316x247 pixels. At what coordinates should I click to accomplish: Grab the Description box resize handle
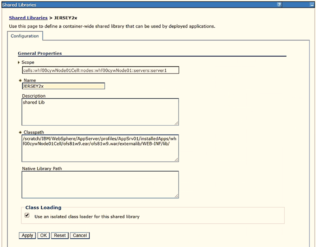point(176,123)
